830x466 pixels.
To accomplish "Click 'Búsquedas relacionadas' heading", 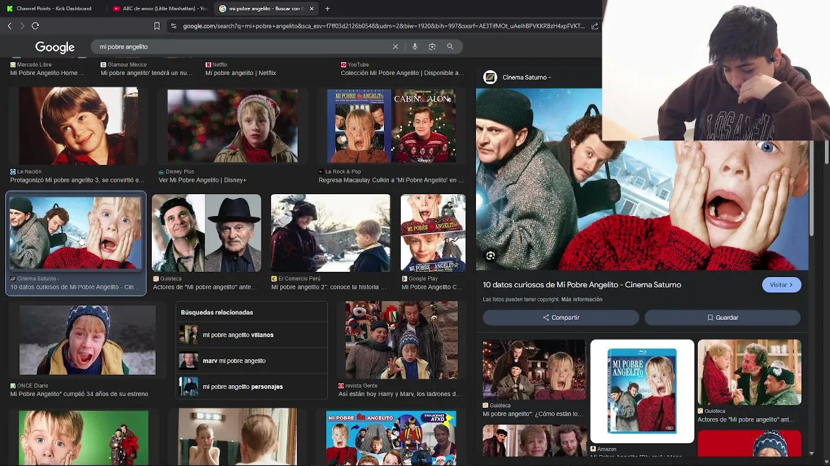I will [217, 313].
